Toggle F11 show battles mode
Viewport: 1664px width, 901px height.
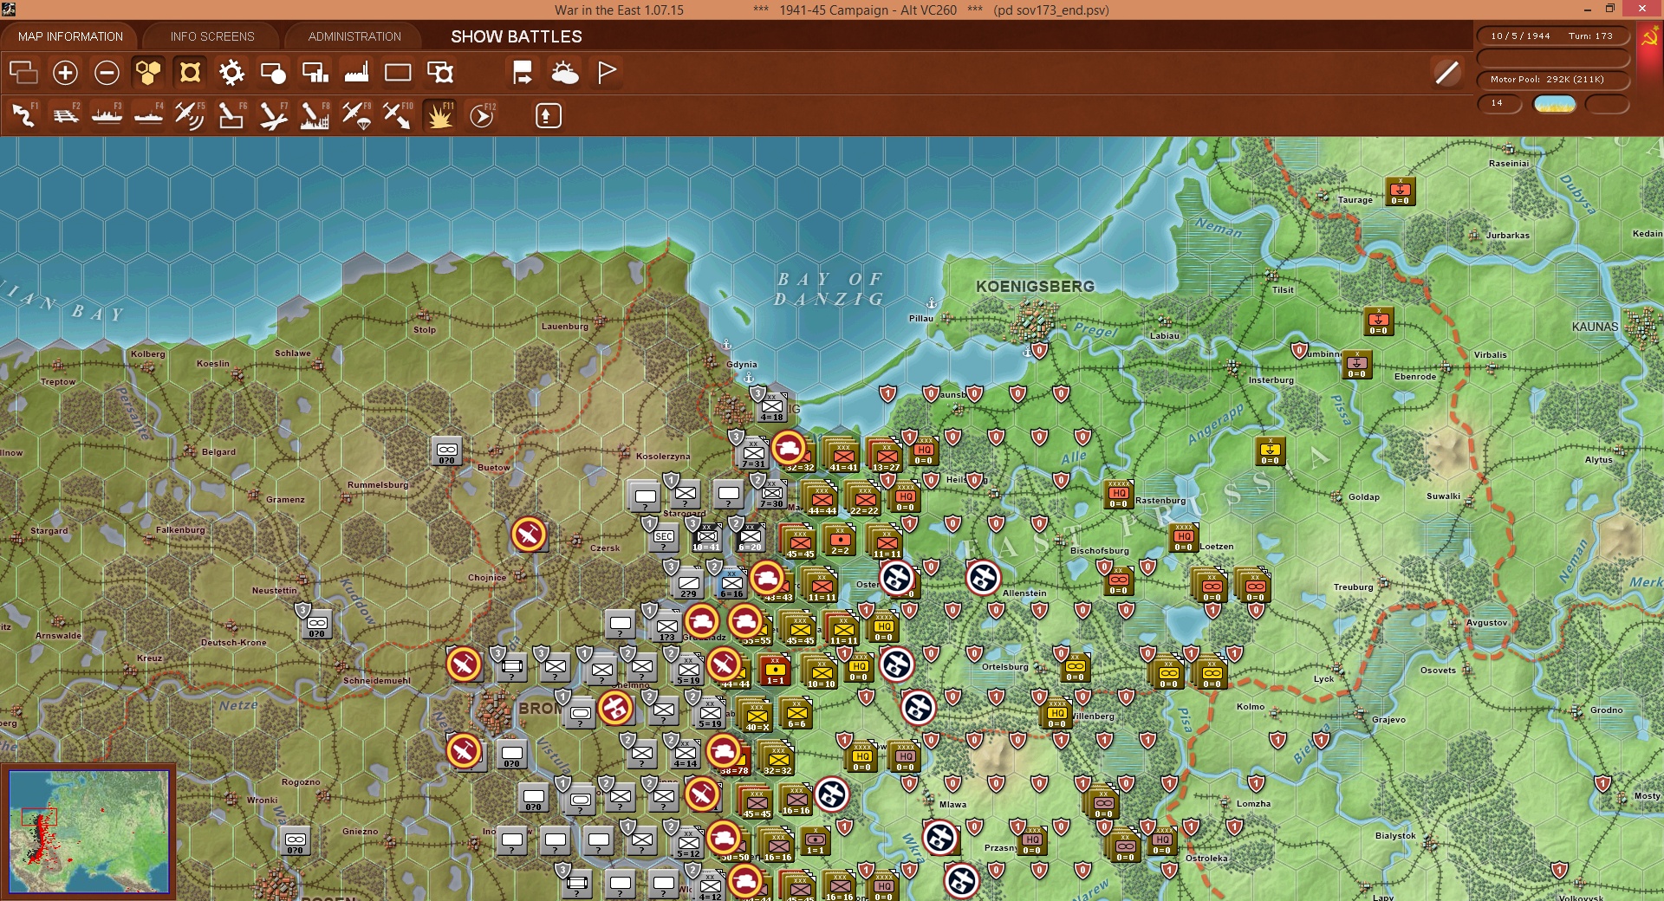(439, 115)
